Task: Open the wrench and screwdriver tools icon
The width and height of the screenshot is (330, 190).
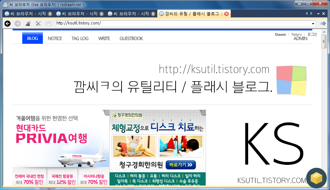Action: pos(38,24)
